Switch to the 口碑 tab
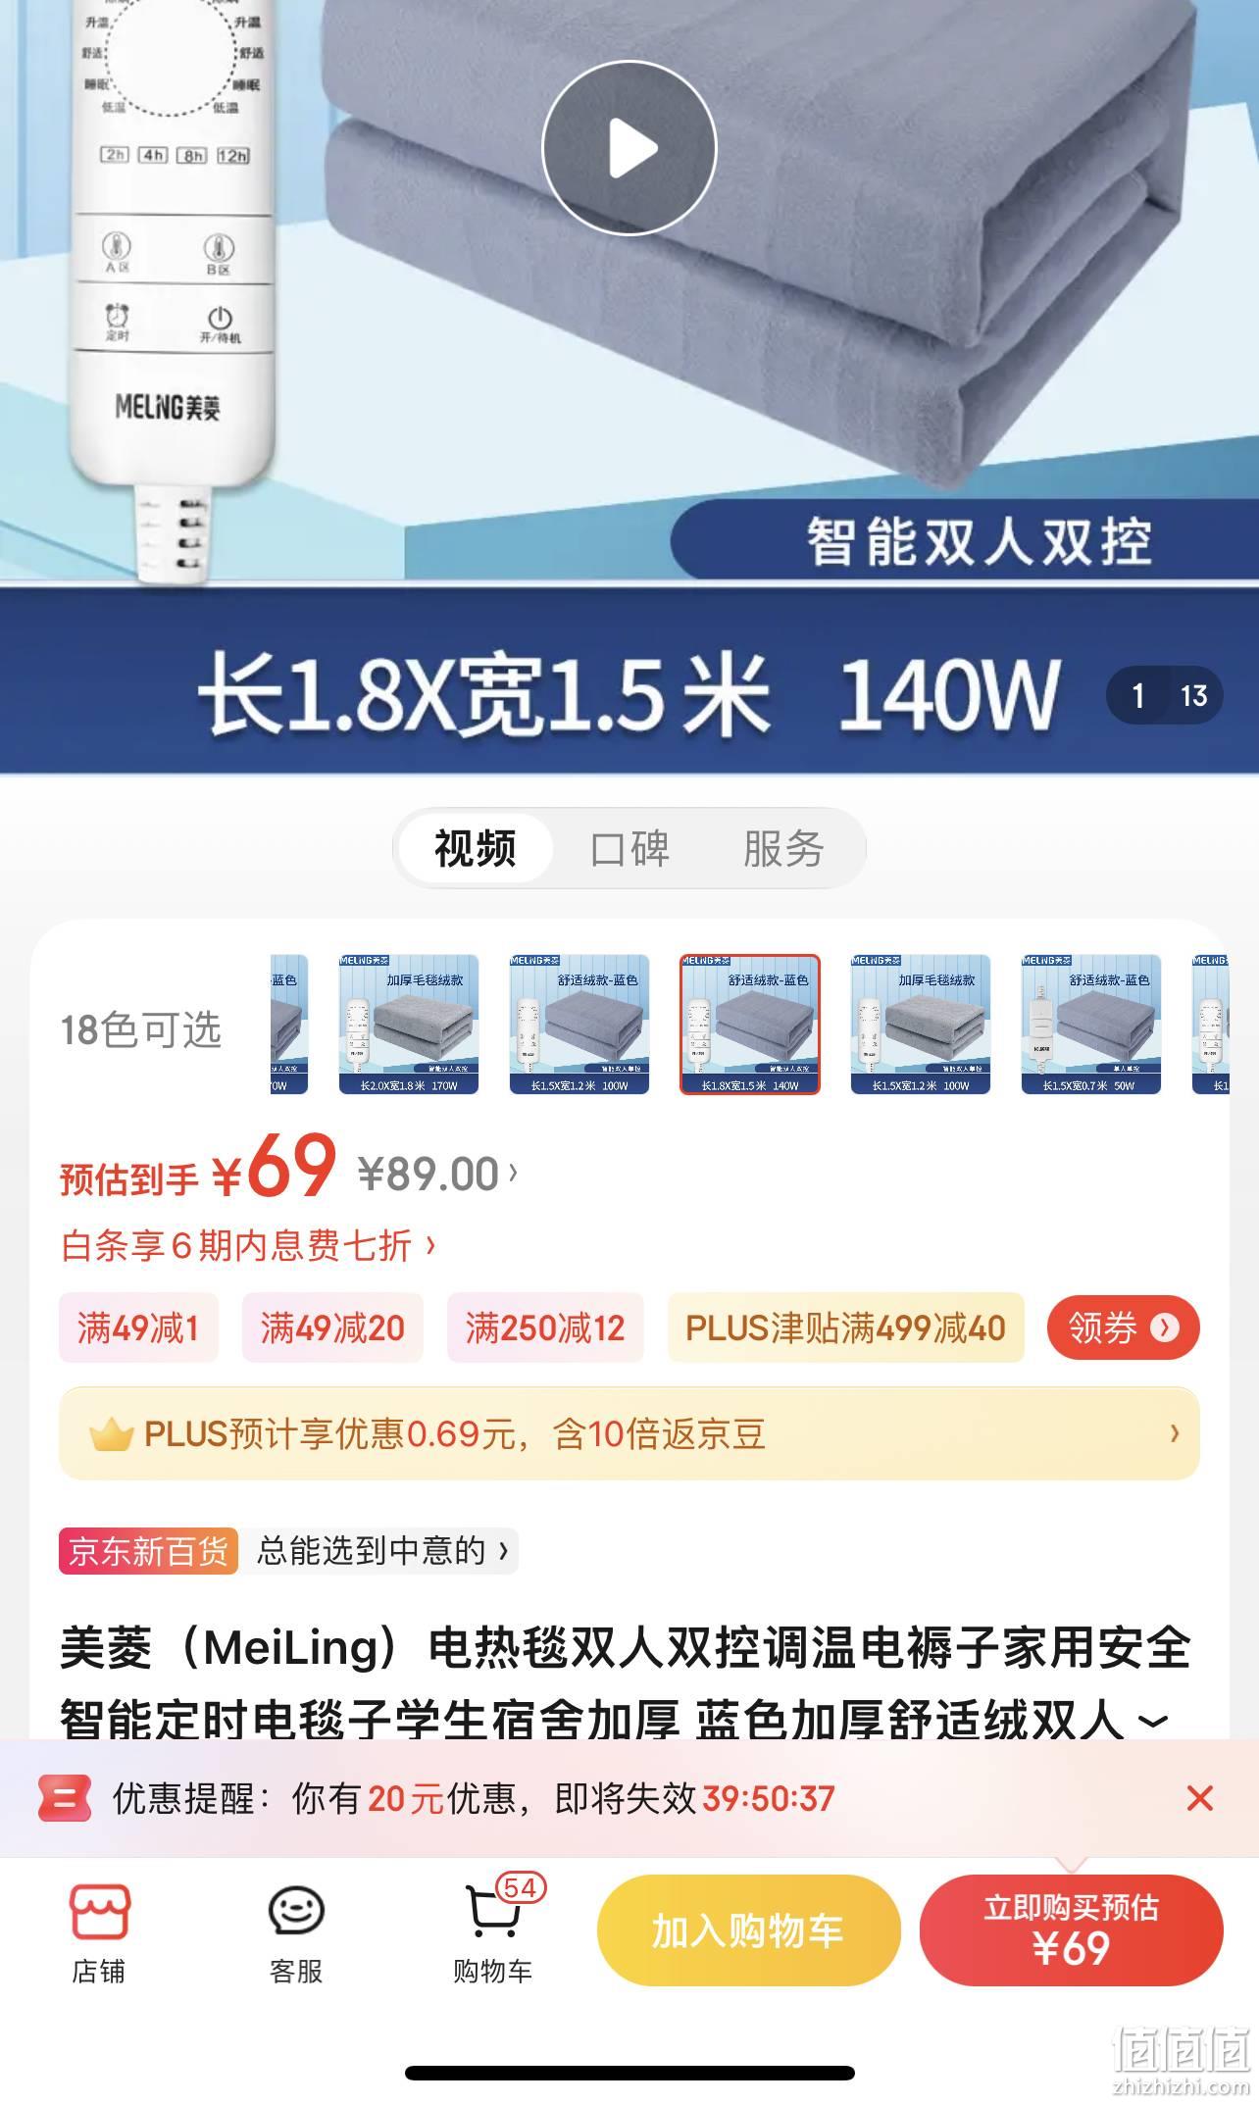This screenshot has height=2104, width=1259. pyautogui.click(x=629, y=848)
